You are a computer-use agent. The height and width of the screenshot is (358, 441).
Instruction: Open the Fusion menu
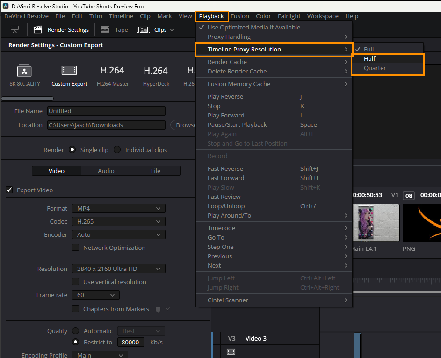(240, 16)
